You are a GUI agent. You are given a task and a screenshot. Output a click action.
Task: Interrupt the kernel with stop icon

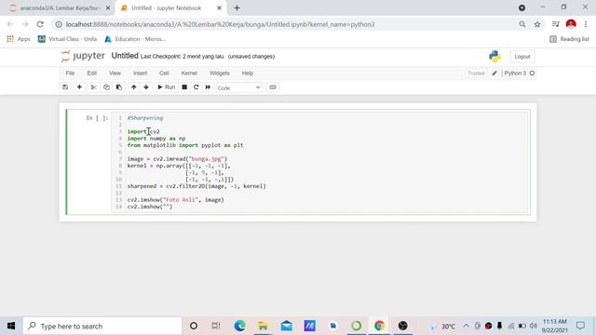point(184,87)
